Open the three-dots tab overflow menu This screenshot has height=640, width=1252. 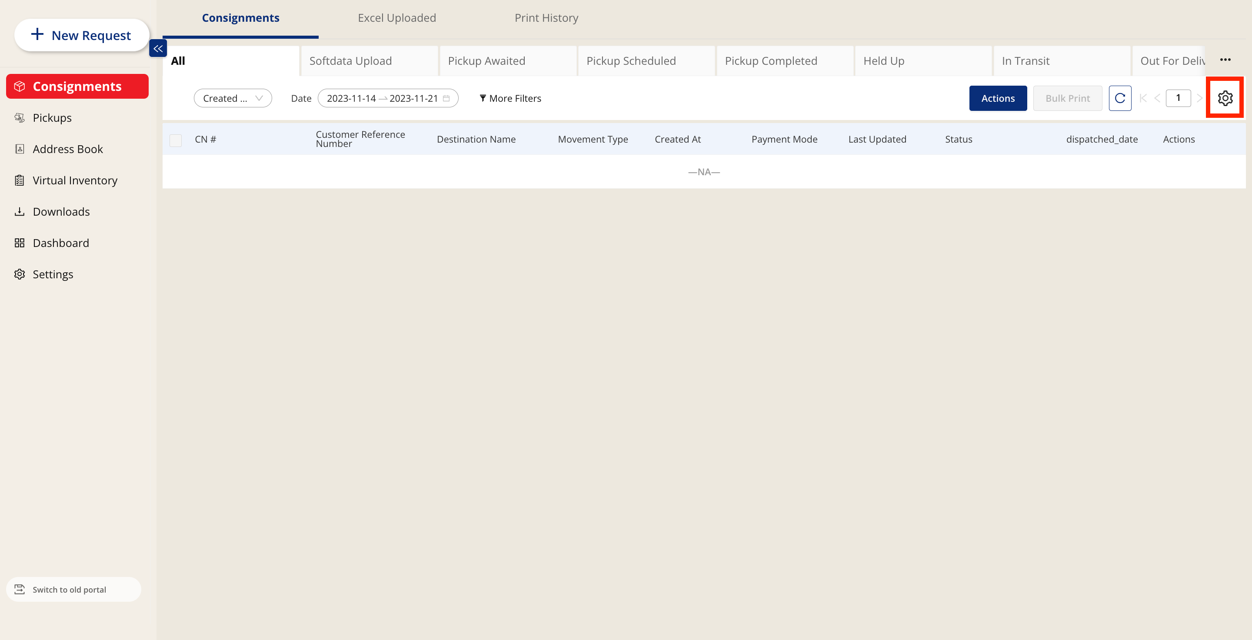point(1225,60)
